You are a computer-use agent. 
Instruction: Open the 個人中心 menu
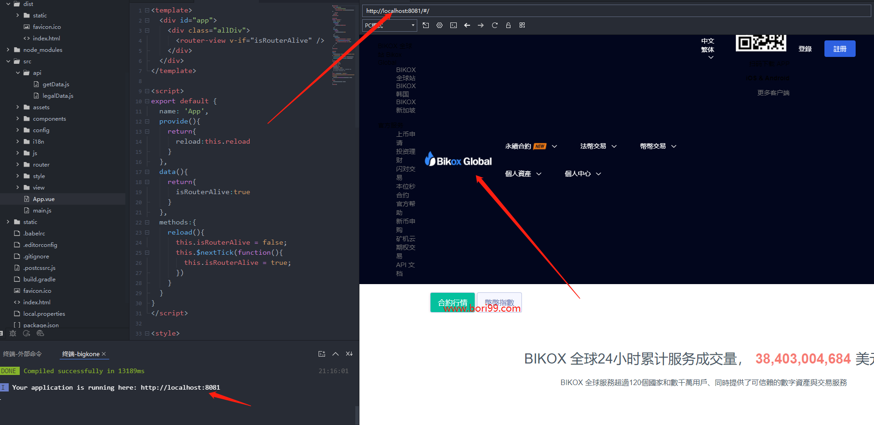(x=583, y=174)
